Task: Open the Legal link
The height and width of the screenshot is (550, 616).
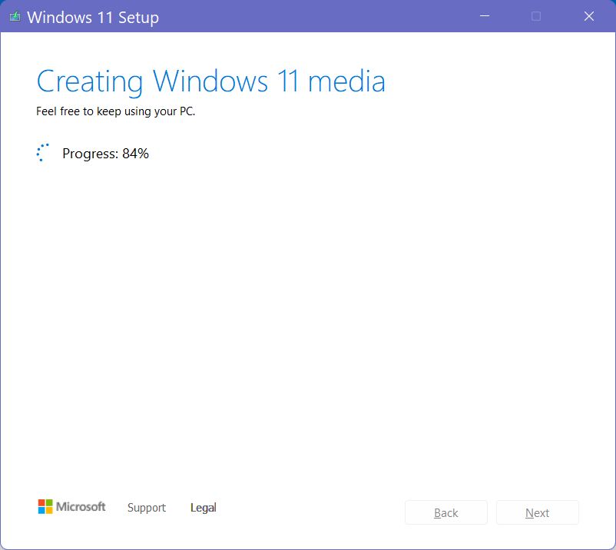Action: [203, 508]
